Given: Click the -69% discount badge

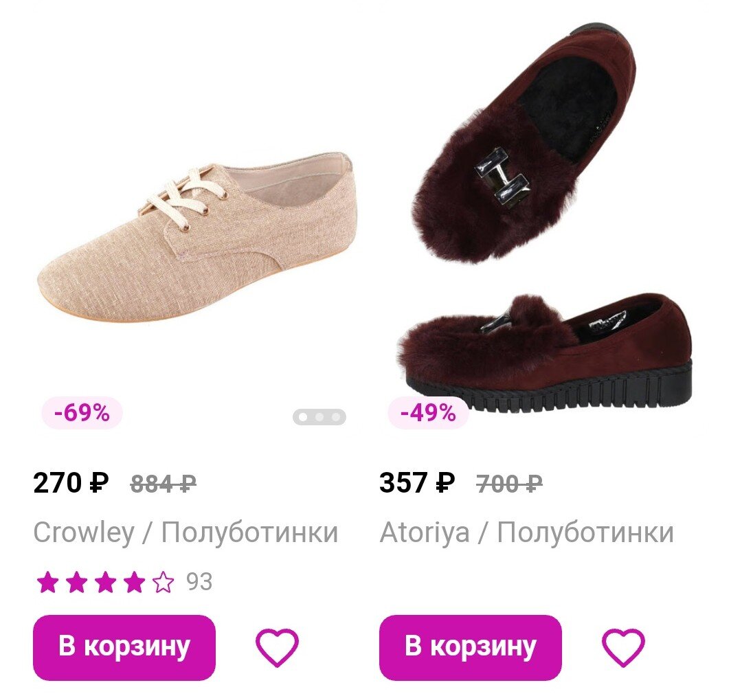Looking at the screenshot, I should pyautogui.click(x=82, y=413).
